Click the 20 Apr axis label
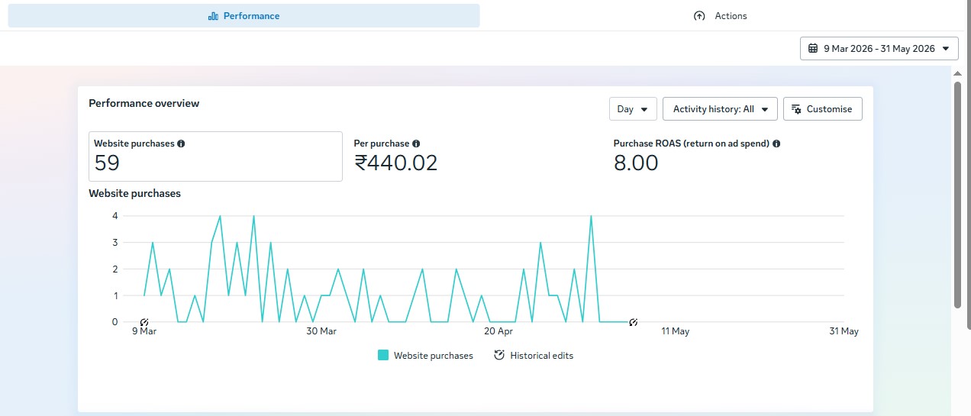 [498, 331]
